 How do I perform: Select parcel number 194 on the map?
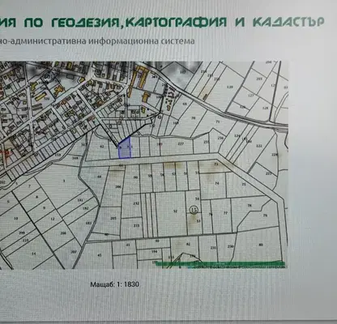(154, 252)
